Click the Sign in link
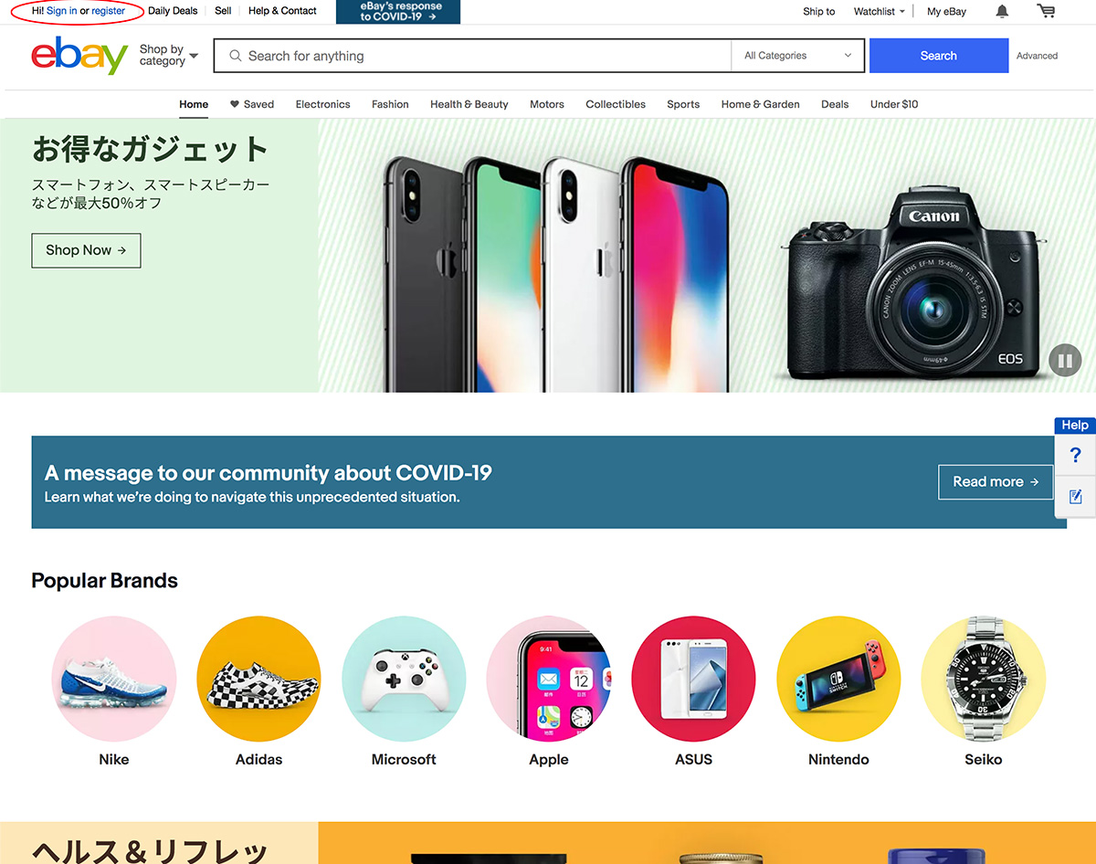 tap(62, 11)
